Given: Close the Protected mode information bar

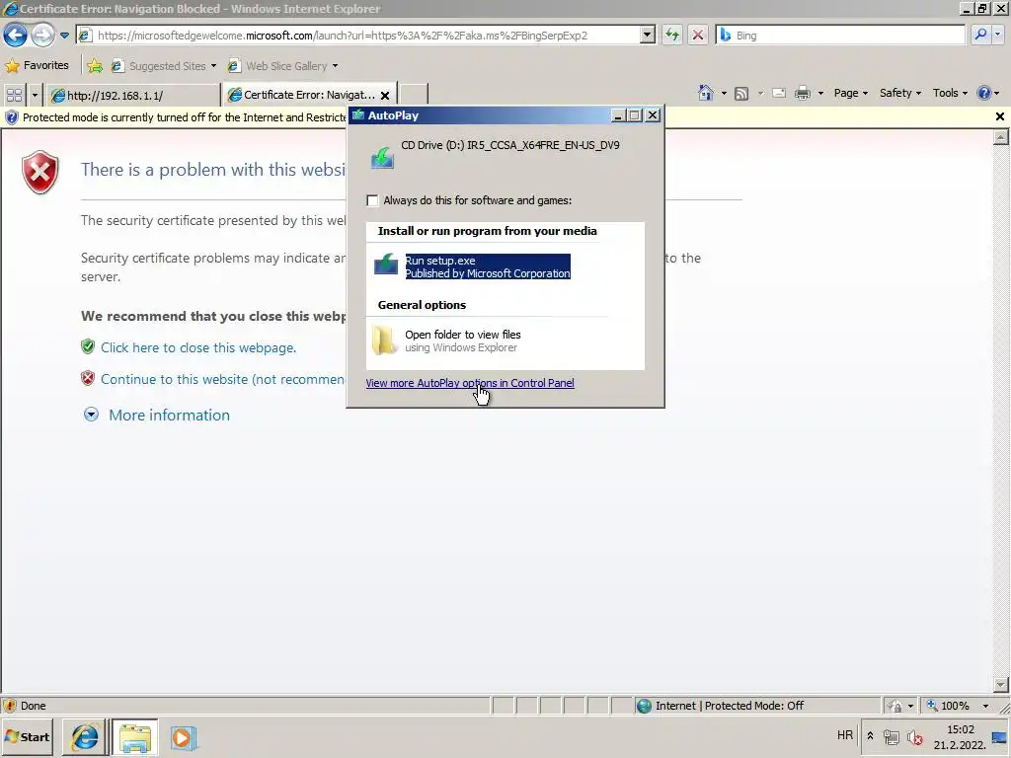Looking at the screenshot, I should (x=999, y=116).
